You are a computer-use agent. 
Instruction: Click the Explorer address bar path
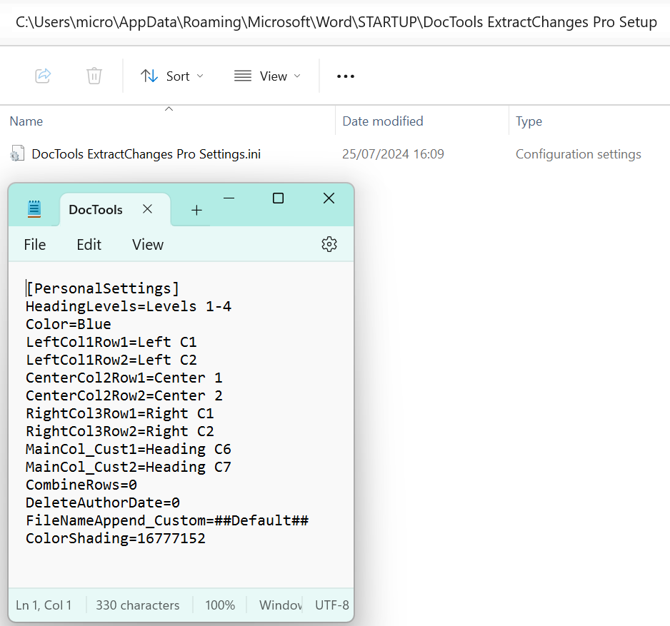[x=336, y=22]
